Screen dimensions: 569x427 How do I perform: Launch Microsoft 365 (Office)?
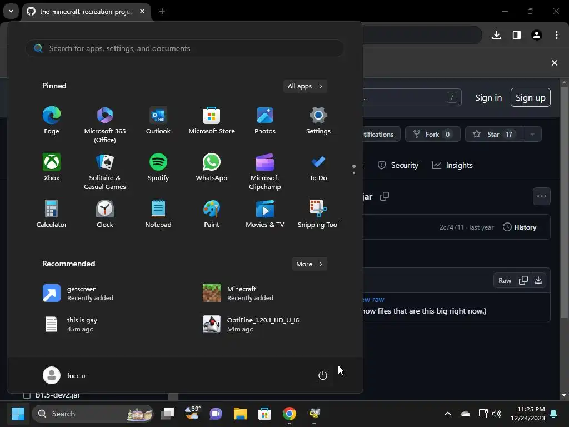click(105, 125)
